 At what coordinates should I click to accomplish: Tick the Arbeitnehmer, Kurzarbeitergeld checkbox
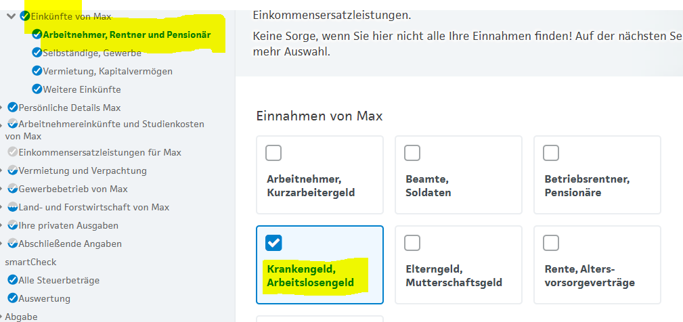click(273, 153)
